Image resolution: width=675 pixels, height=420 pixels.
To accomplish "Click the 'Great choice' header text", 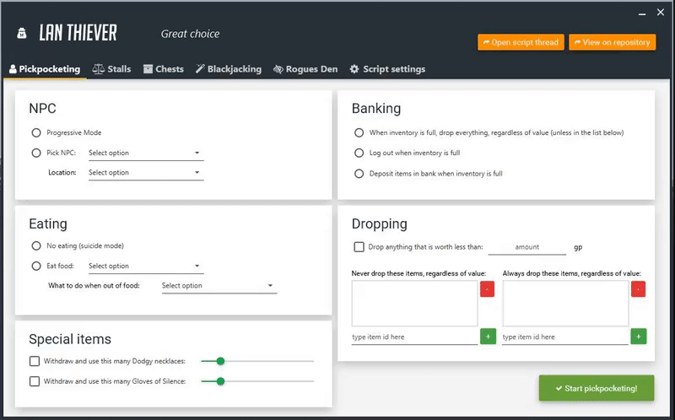I will pyautogui.click(x=190, y=34).
